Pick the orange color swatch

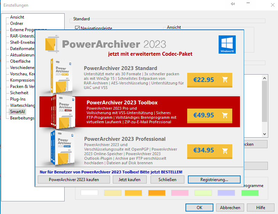point(157,193)
